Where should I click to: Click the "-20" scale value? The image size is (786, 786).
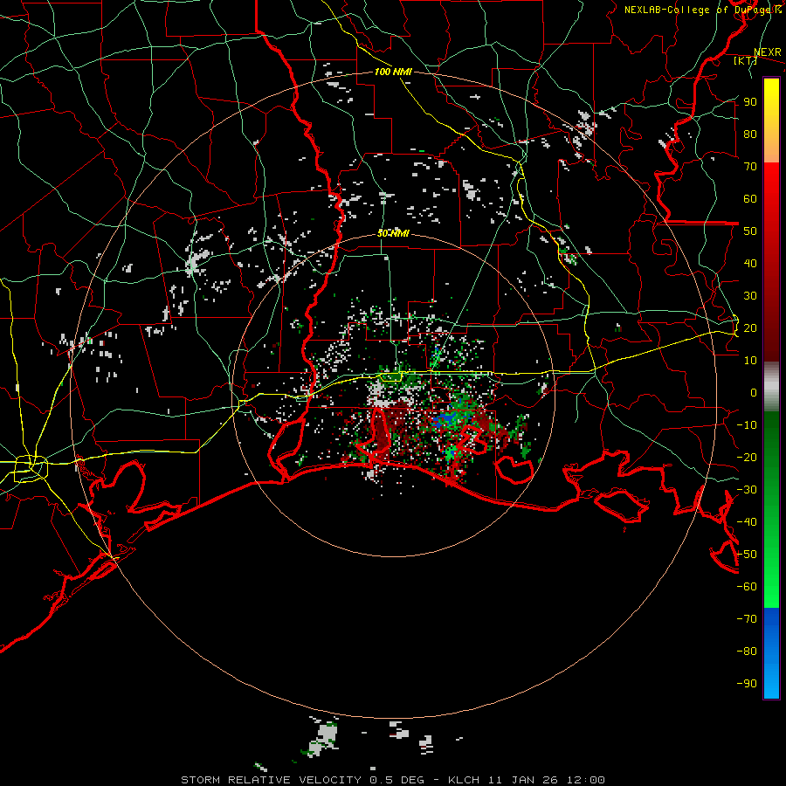coord(747,458)
